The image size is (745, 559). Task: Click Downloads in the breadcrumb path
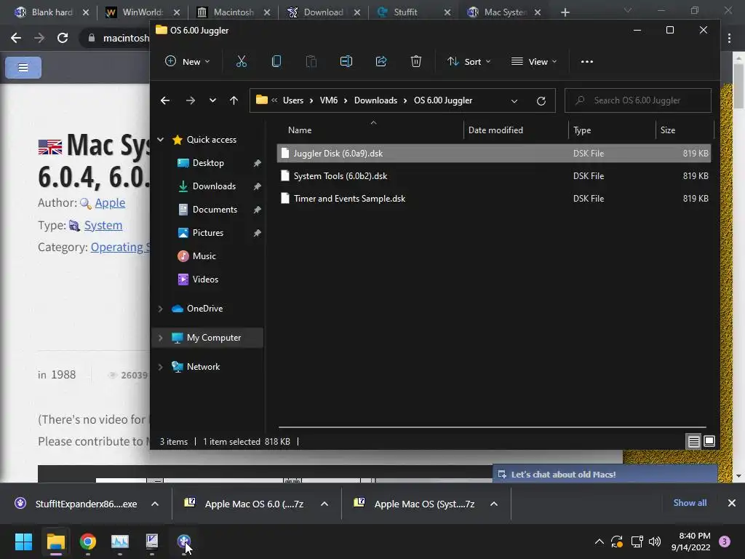[x=375, y=100]
